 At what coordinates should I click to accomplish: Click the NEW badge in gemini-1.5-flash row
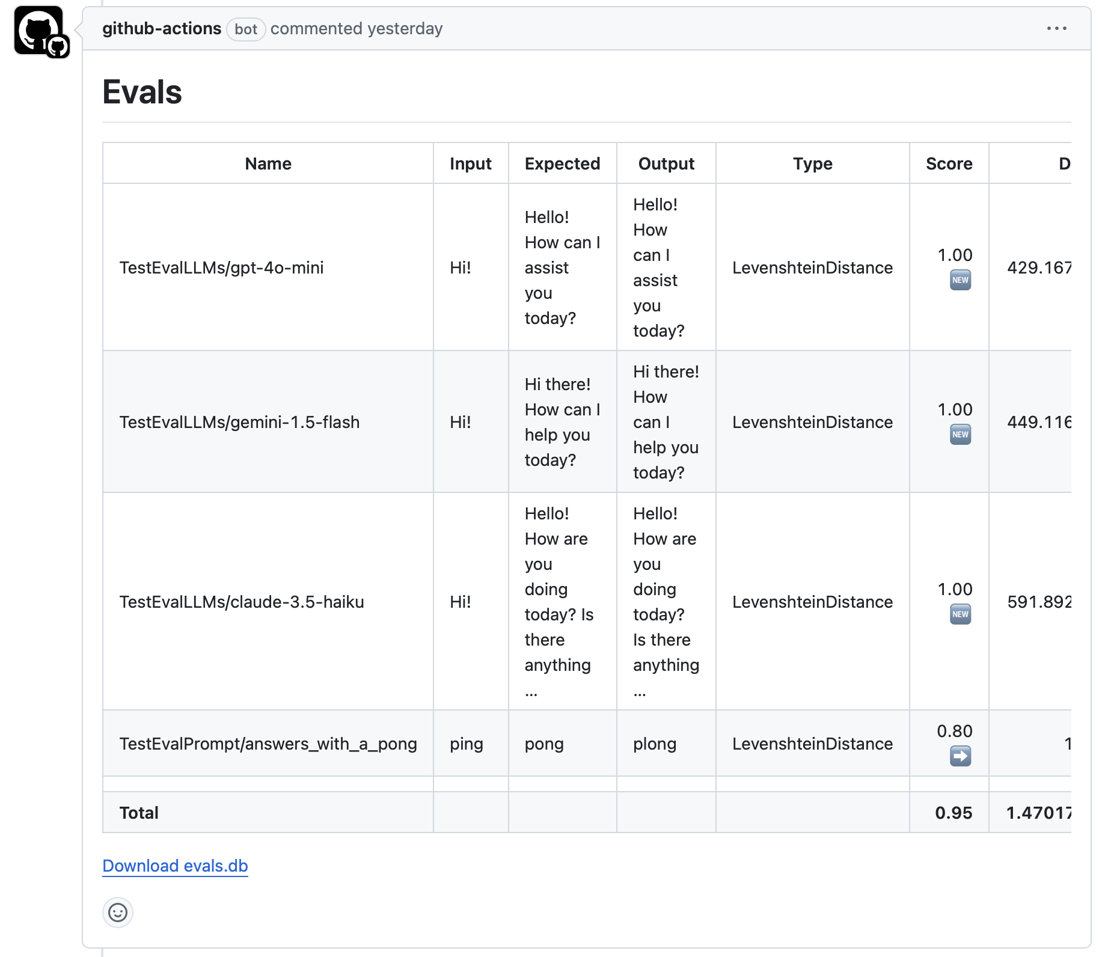(960, 435)
